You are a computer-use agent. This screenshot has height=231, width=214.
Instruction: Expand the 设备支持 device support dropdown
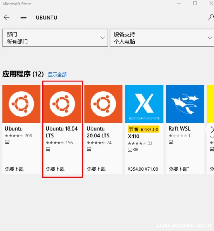[162, 38]
